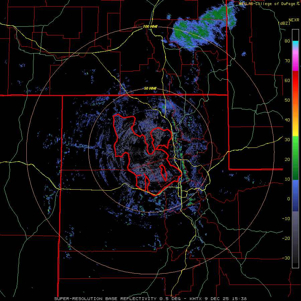Click the [dBZ] unit label
This screenshot has width=301, height=301.
284,23
